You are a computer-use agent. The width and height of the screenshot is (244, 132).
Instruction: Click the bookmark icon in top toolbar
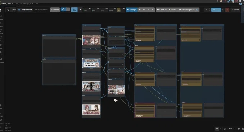pyautogui.click(x=80, y=10)
